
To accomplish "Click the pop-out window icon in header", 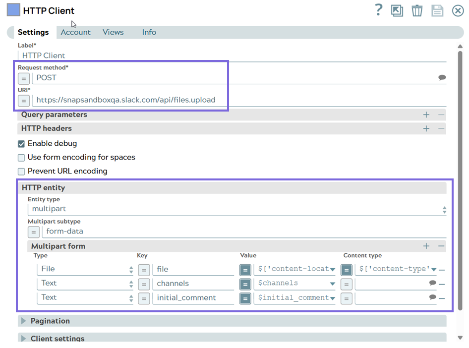I will pos(397,10).
